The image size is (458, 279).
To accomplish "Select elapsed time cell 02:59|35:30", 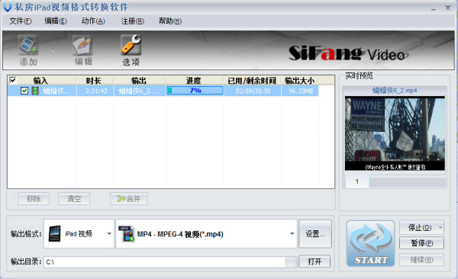I will point(253,91).
